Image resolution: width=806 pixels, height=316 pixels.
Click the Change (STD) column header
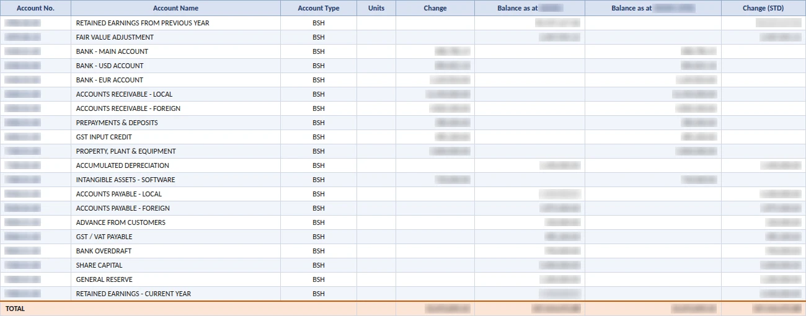tap(763, 8)
